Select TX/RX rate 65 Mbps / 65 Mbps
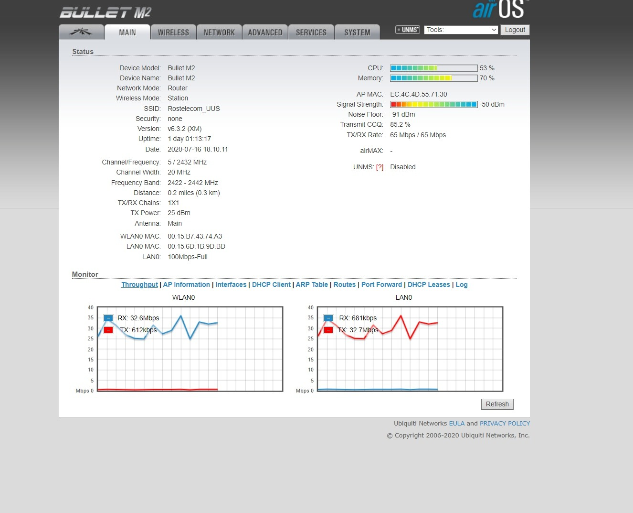The height and width of the screenshot is (513, 633). [x=418, y=135]
